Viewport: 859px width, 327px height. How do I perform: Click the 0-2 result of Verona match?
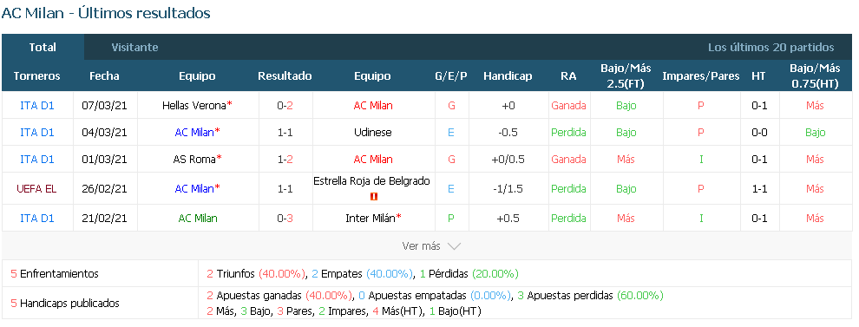point(285,106)
